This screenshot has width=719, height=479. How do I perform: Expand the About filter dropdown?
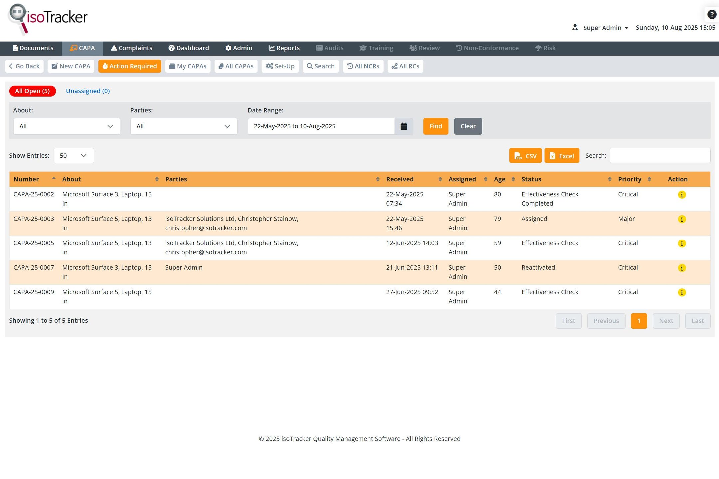pos(67,126)
